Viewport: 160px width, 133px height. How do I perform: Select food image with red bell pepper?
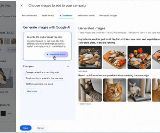point(139,57)
